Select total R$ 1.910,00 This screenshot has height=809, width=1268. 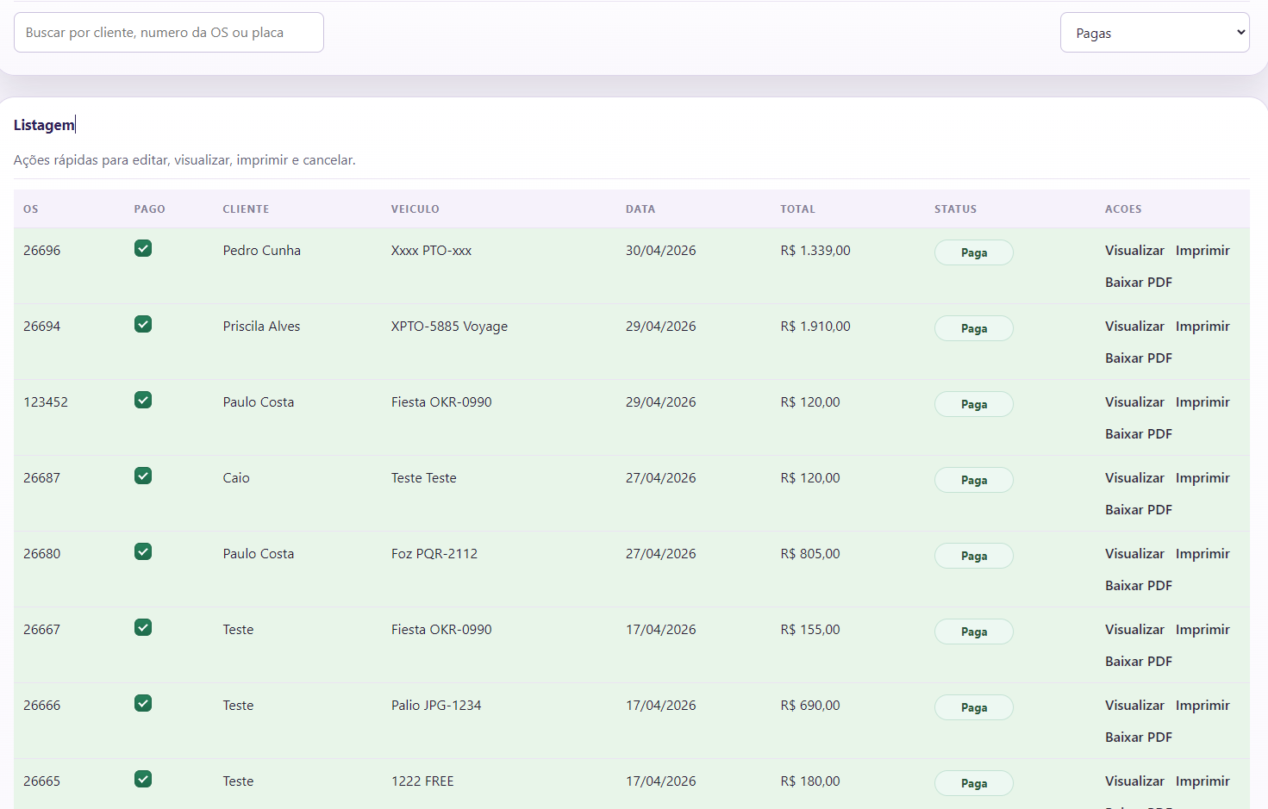coord(815,327)
